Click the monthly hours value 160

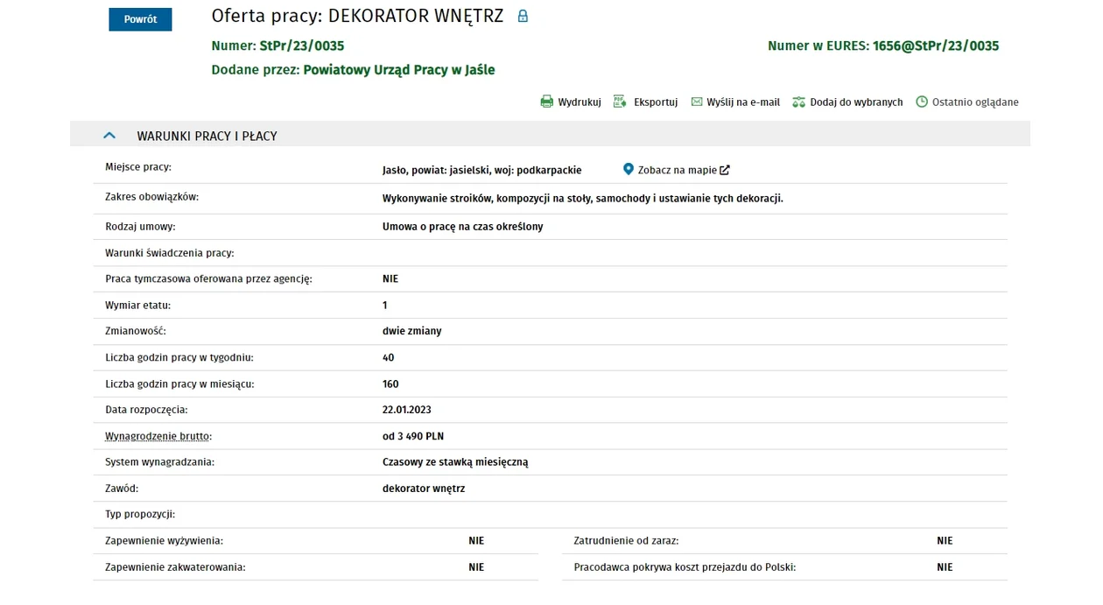pos(390,383)
